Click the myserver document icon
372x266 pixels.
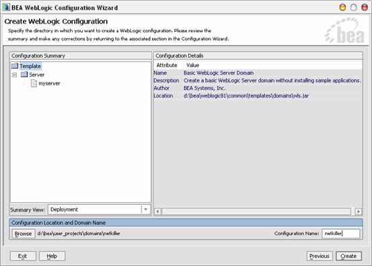[34, 83]
